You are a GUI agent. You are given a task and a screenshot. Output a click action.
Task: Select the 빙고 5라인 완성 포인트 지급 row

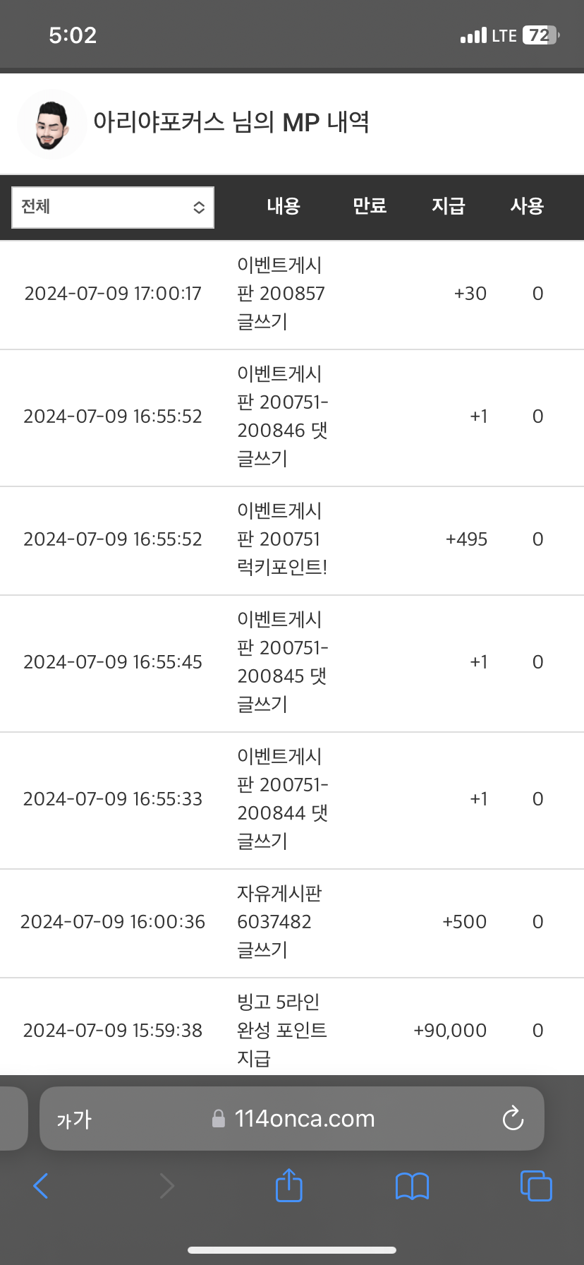coord(281,1031)
